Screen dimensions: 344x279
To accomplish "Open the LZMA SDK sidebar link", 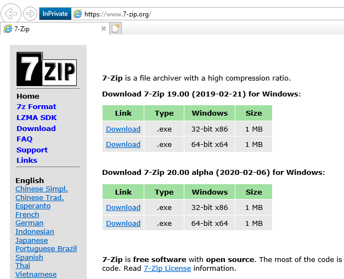I will [x=37, y=117].
